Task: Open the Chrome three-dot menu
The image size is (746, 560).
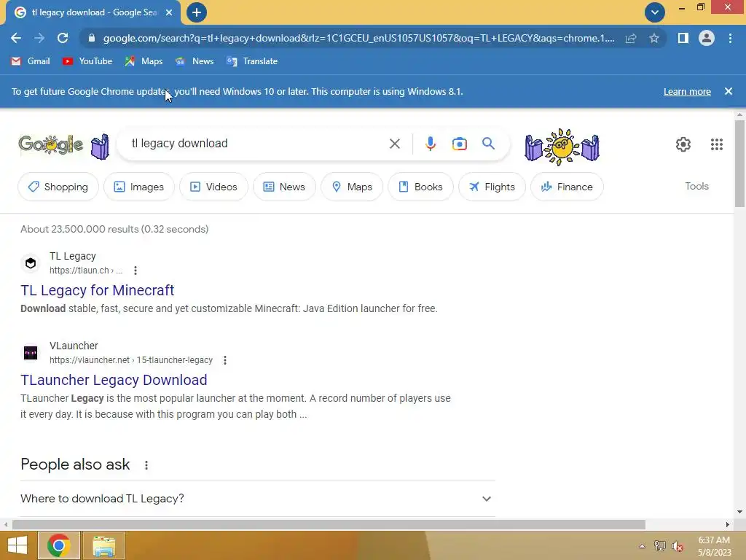Action: coord(730,38)
